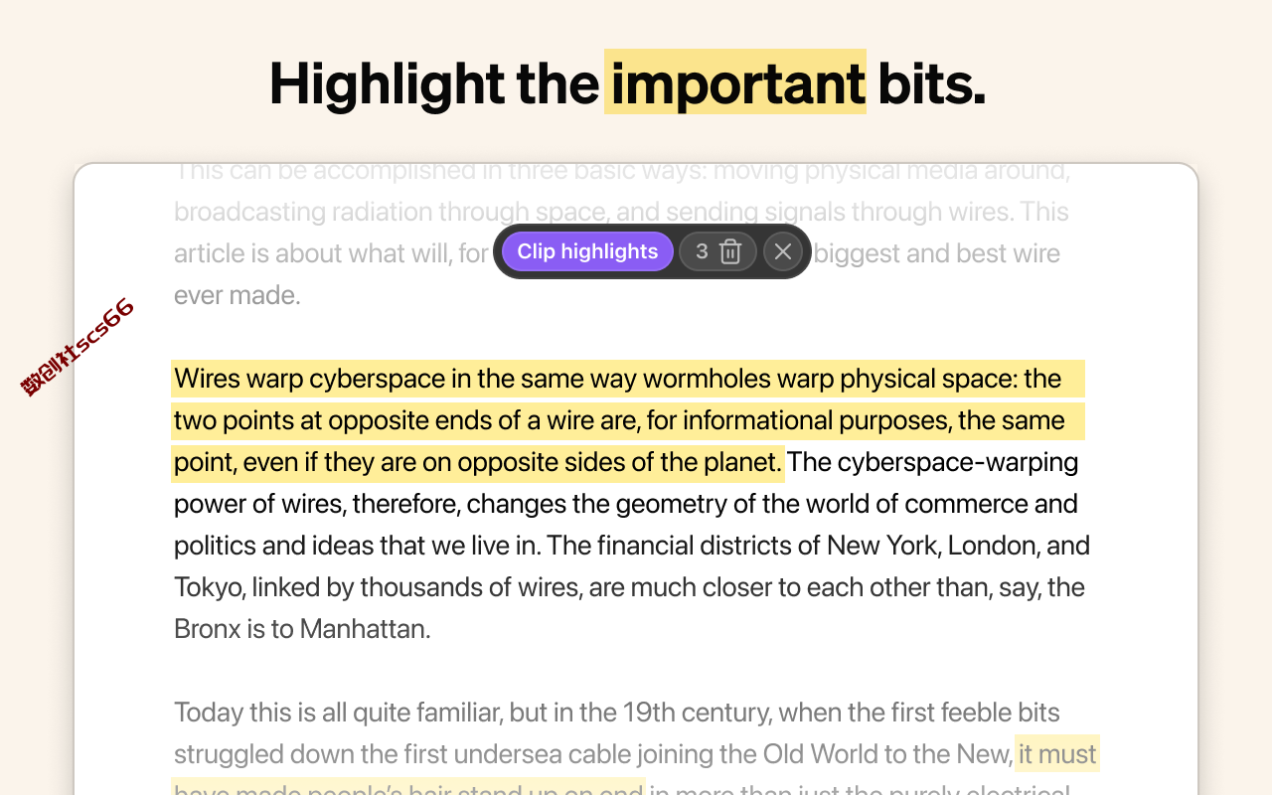Click the faded text ever made at paragraph end

click(237, 295)
